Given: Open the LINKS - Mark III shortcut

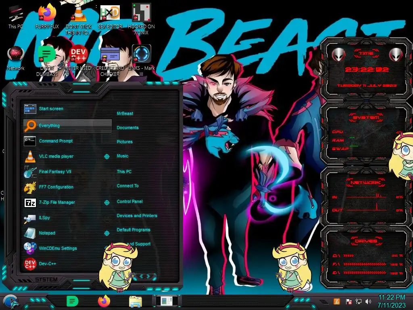Looking at the screenshot, I should [142, 61].
